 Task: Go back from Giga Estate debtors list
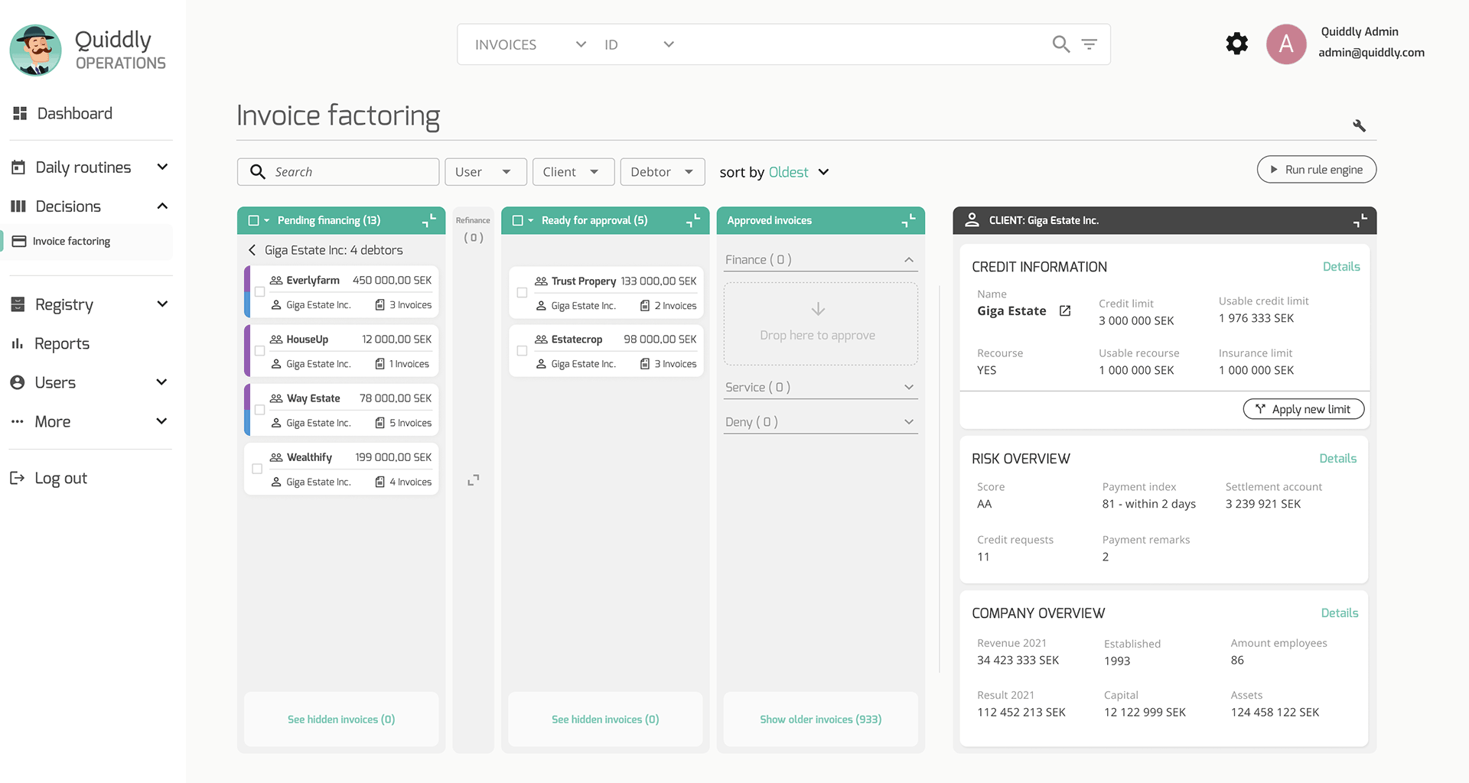pos(252,250)
